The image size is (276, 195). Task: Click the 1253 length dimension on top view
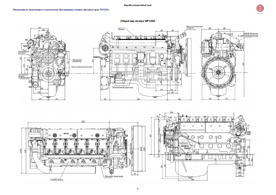[x=83, y=121]
